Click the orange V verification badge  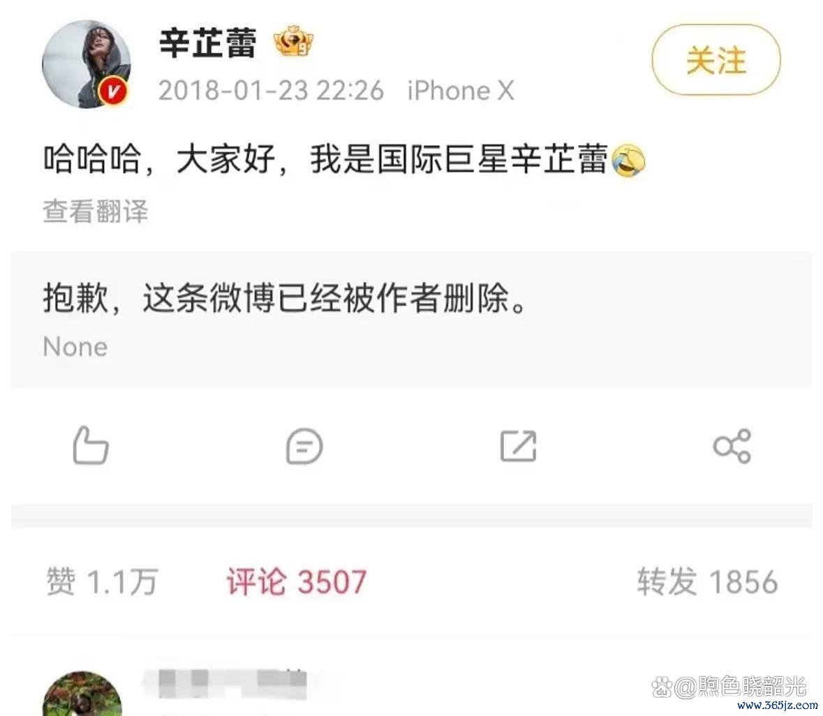113,92
